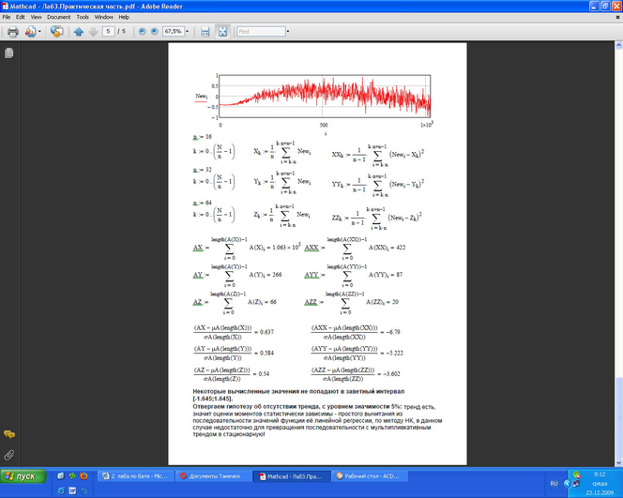Viewport: 623px width, 498px height.
Task: Click the vertical scrollbar up arrow
Action: (x=618, y=45)
